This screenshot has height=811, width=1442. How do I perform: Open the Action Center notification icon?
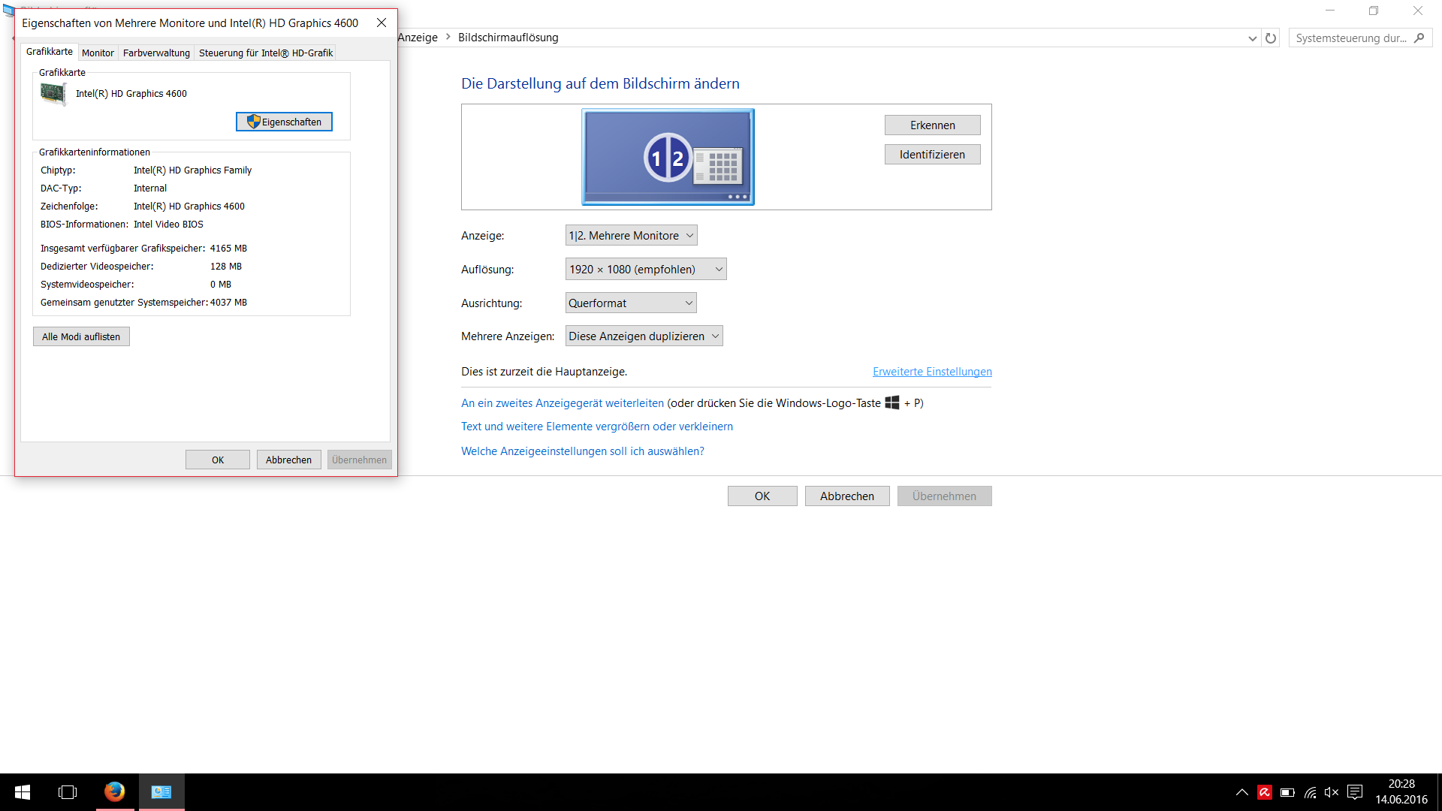[1355, 792]
